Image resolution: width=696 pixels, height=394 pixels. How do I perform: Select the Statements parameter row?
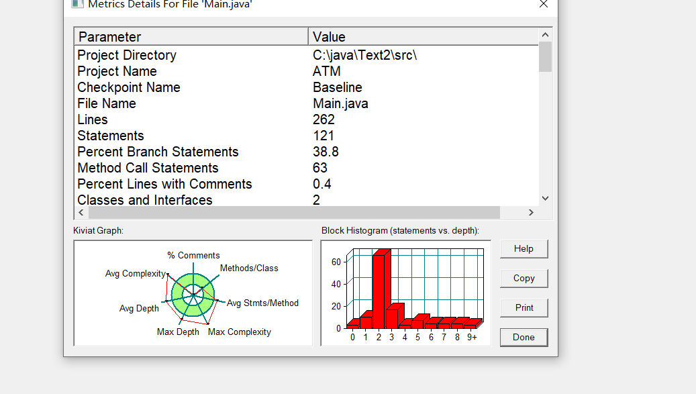pos(307,136)
